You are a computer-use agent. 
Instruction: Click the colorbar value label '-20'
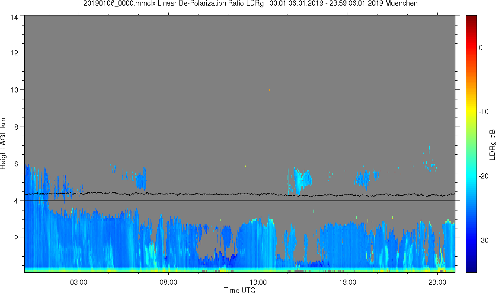[483, 176]
